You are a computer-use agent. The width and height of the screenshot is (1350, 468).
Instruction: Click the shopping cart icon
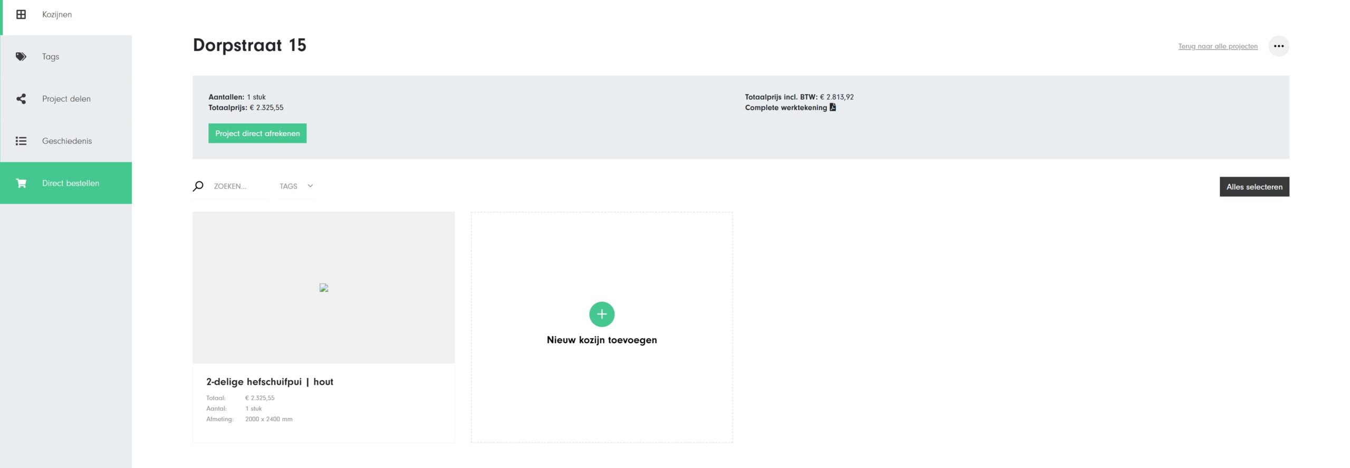coord(21,183)
